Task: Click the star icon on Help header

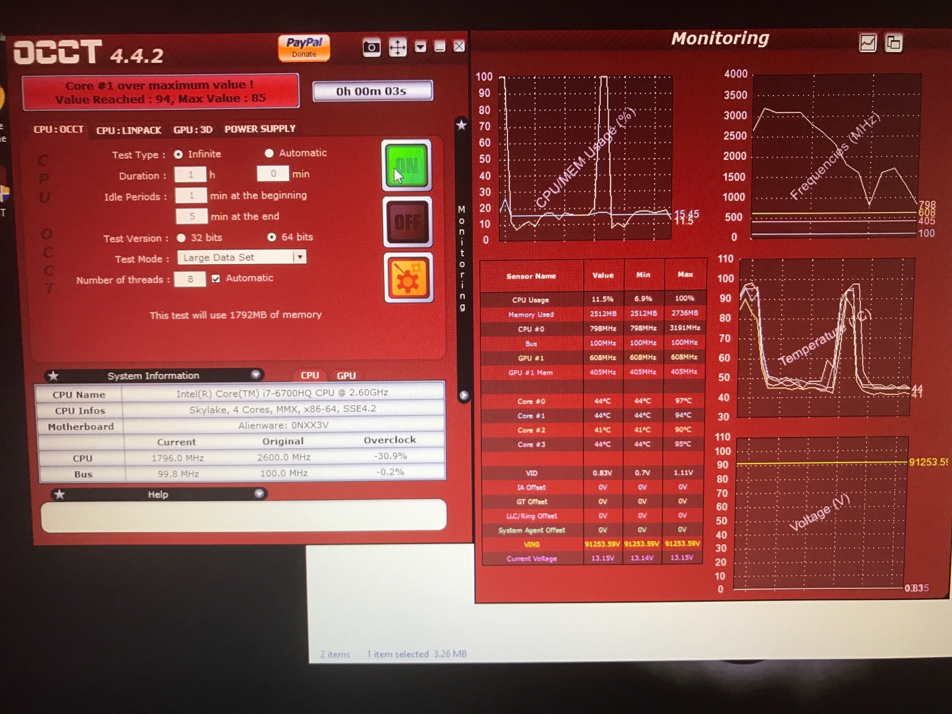Action: point(59,495)
